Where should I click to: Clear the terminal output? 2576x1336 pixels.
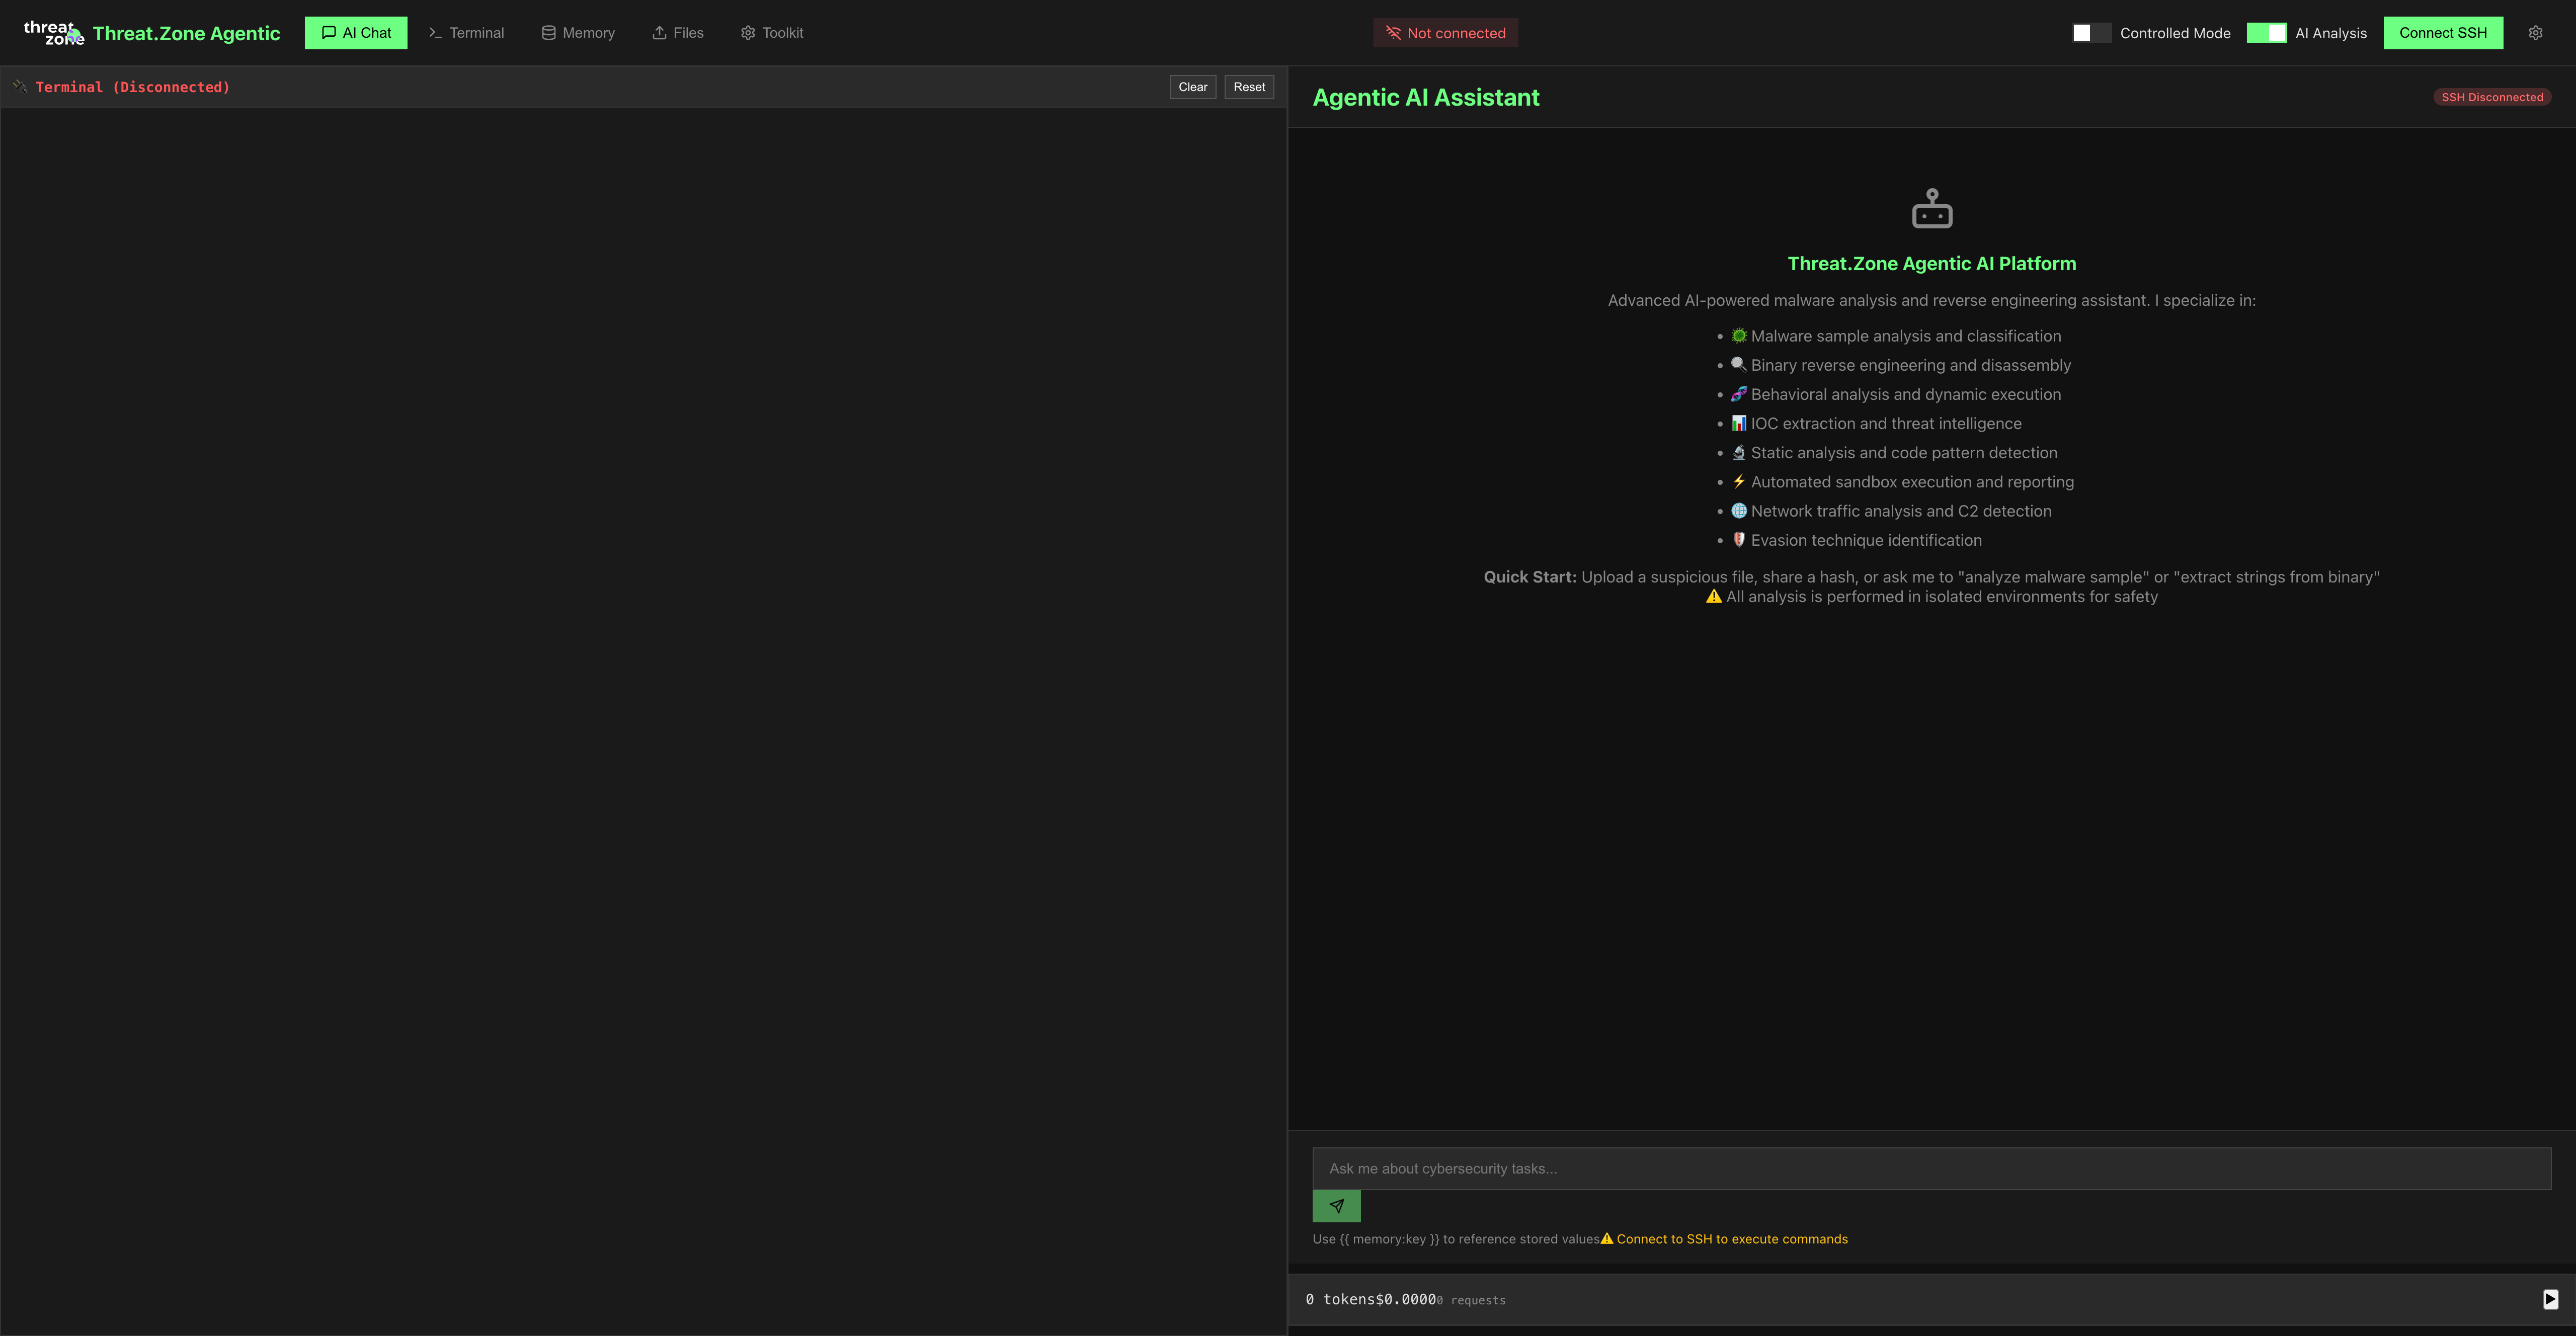click(x=1192, y=86)
